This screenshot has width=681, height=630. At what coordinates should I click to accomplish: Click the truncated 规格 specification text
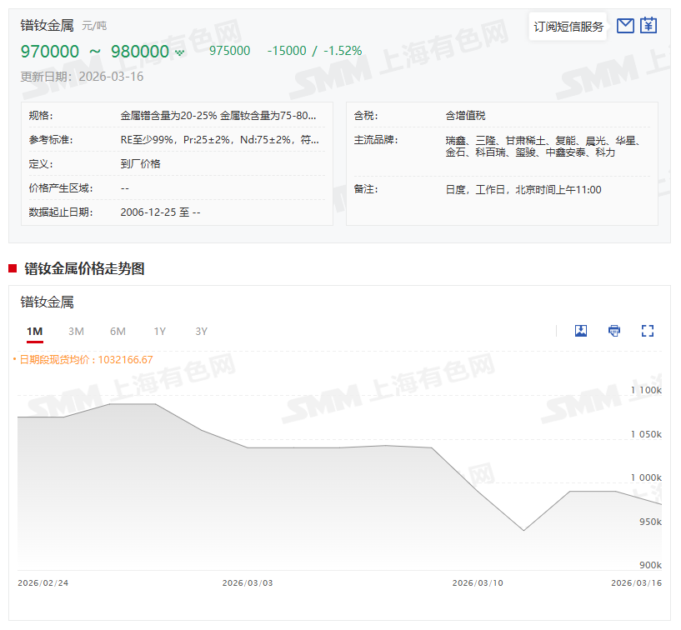pyautogui.click(x=218, y=116)
